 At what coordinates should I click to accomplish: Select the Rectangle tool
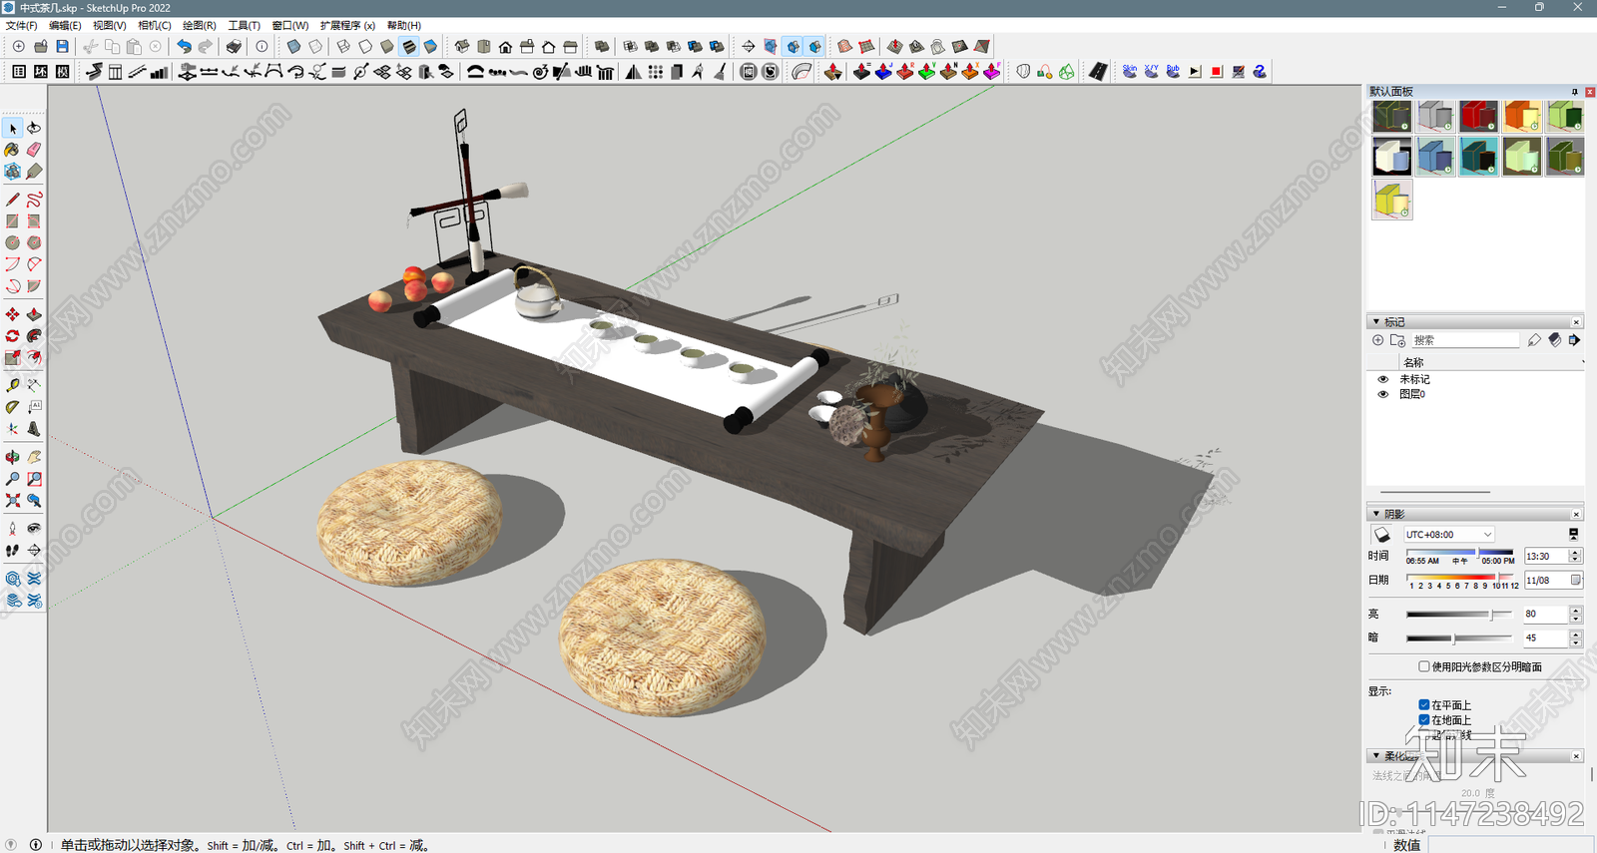13,221
